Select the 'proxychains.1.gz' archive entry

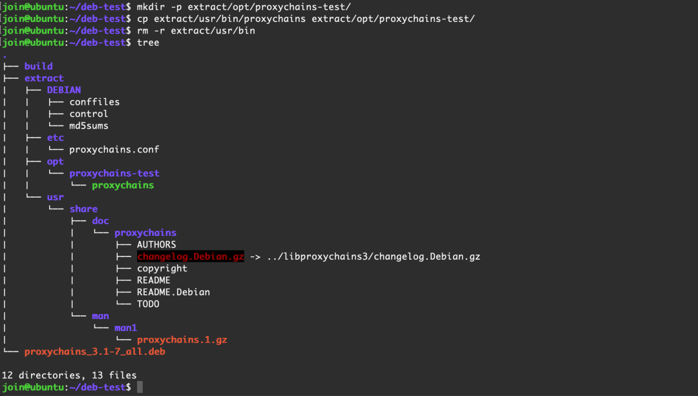click(182, 340)
